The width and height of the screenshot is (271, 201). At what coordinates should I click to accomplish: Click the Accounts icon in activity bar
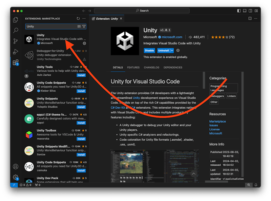point(16,167)
